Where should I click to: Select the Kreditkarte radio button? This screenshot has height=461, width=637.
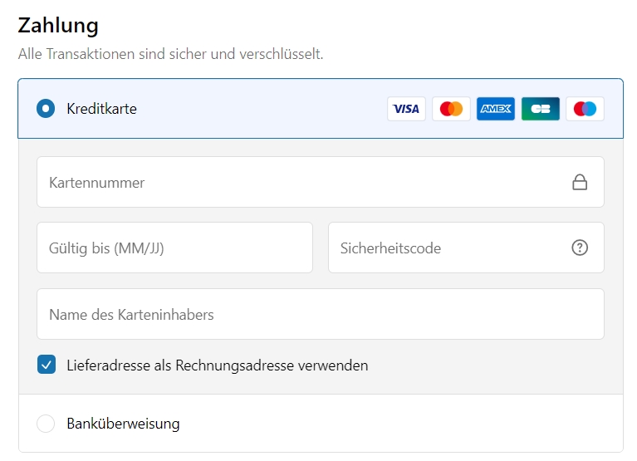point(46,109)
